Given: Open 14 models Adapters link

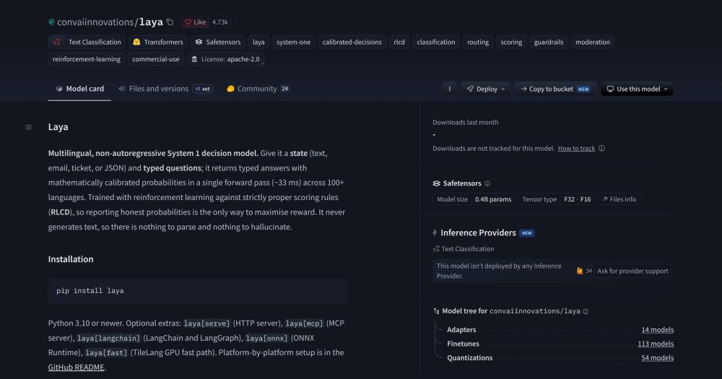Looking at the screenshot, I should tap(657, 330).
